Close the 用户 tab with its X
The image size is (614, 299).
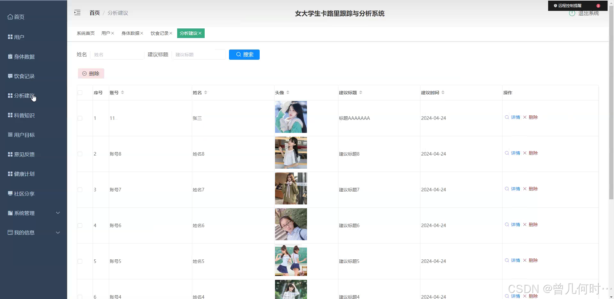pos(113,33)
